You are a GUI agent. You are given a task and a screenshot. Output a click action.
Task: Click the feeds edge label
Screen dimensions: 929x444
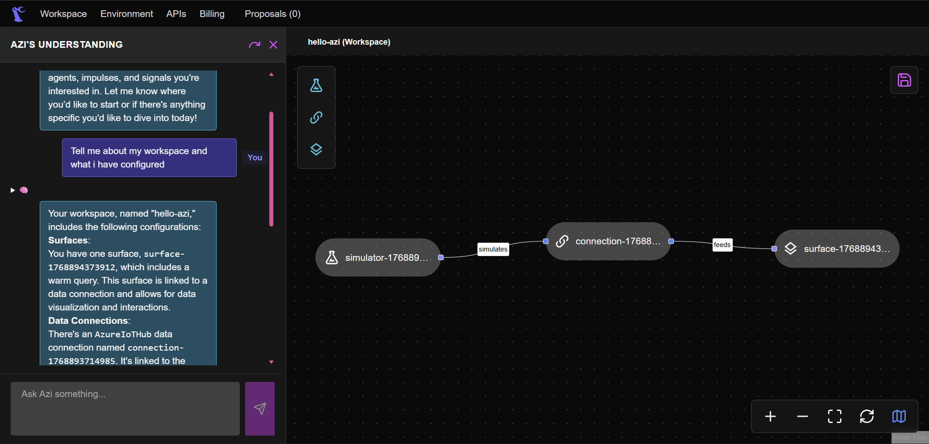[722, 245]
